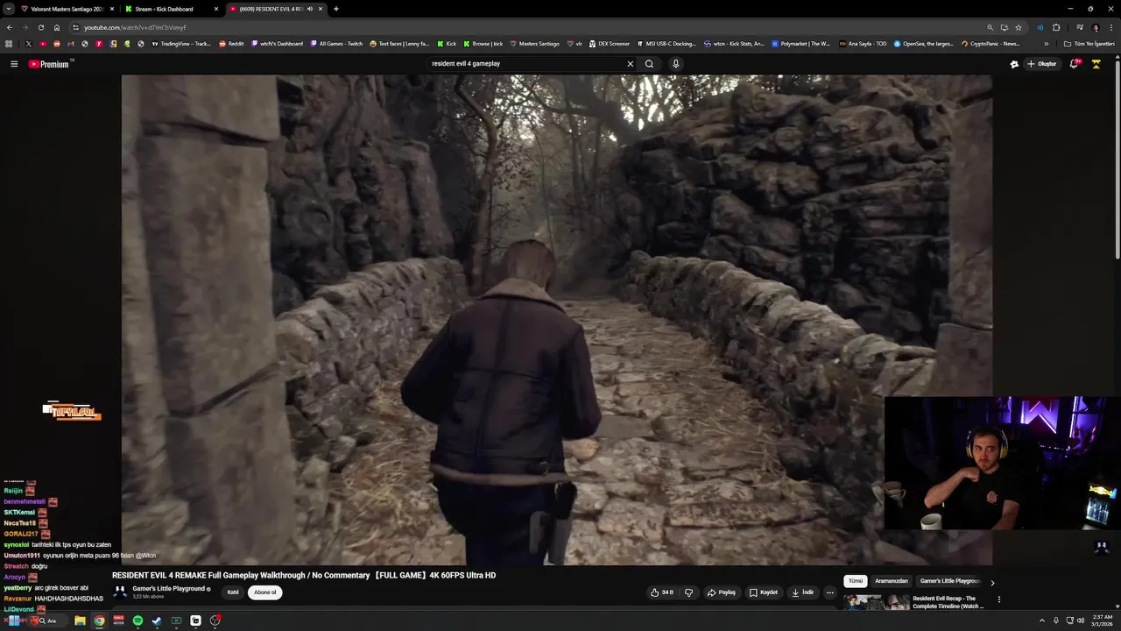Open more actions ellipsis under the video
The width and height of the screenshot is (1121, 631).
point(830,592)
